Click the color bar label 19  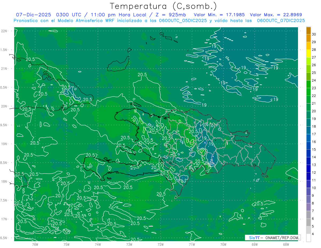[x=314, y=119]
